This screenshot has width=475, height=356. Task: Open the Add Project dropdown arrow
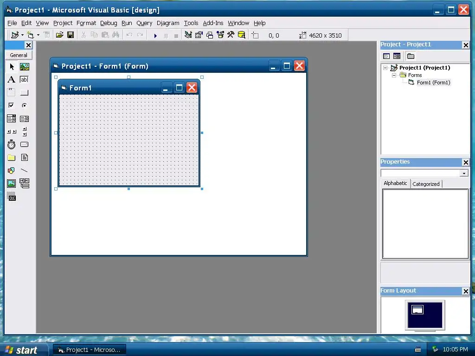tap(22, 35)
